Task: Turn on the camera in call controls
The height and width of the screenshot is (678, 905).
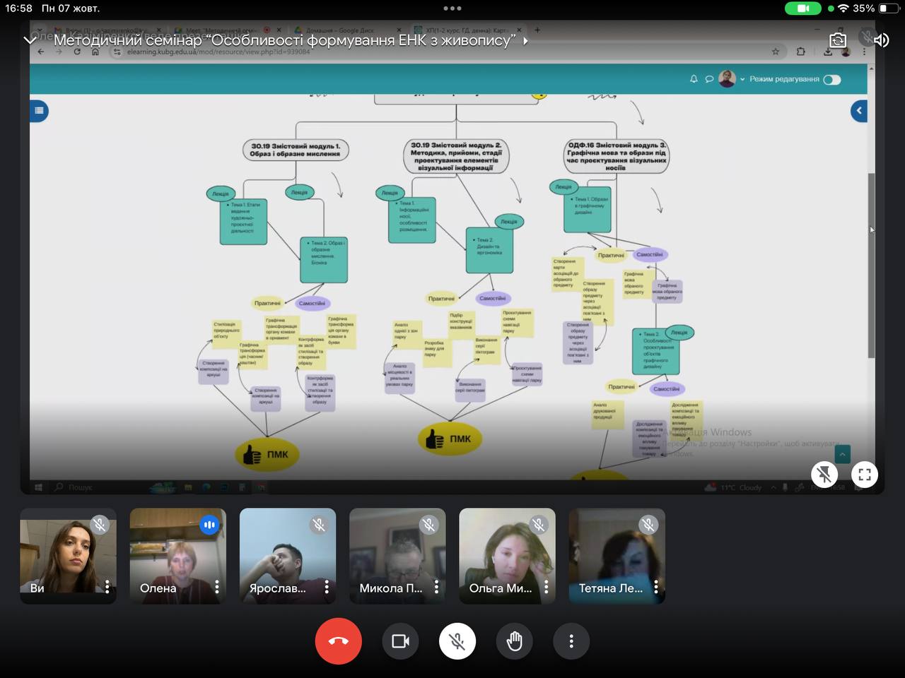Action: 400,641
